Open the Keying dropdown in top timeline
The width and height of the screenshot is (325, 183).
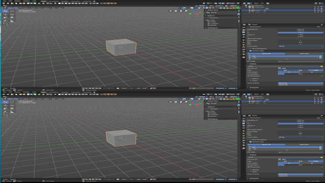click(233, 88)
